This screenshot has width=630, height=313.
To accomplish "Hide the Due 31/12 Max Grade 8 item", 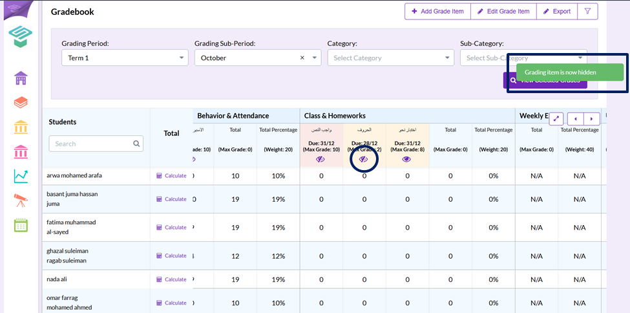I will click(x=406, y=159).
